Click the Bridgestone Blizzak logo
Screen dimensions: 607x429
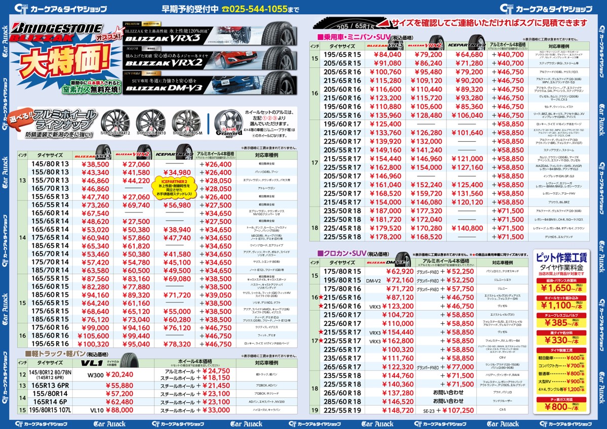click(x=57, y=32)
